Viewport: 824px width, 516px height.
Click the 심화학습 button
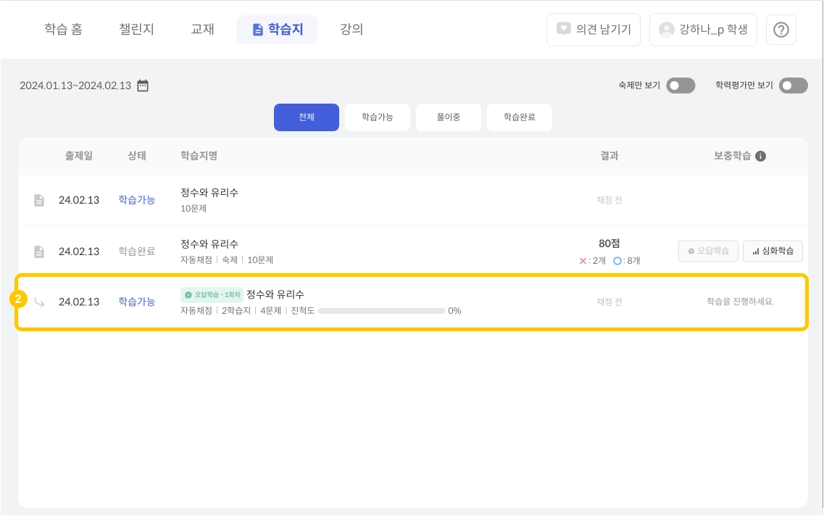[773, 251]
